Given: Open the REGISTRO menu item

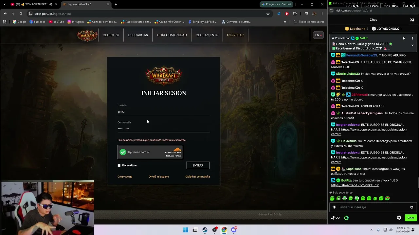Looking at the screenshot, I should [111, 35].
